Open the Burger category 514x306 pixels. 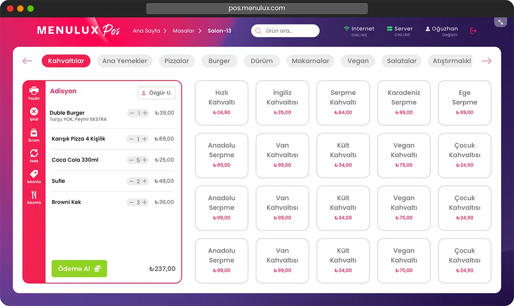tap(219, 61)
